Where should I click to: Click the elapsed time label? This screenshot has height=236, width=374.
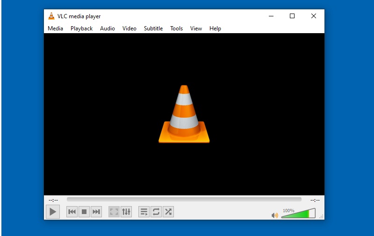(53, 200)
